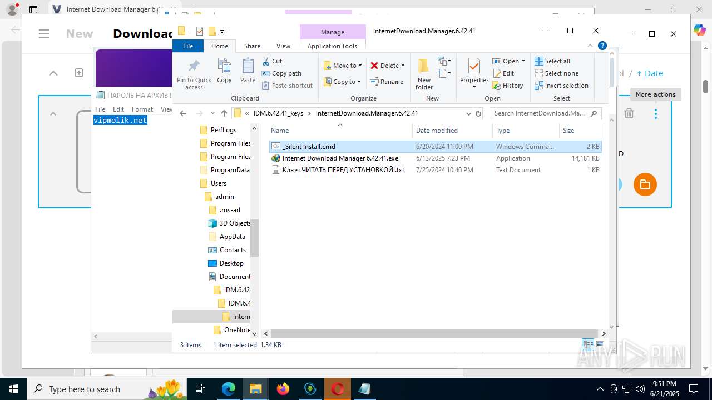Viewport: 712px width, 400px height.
Task: Go up one folder level
Action: 224,113
